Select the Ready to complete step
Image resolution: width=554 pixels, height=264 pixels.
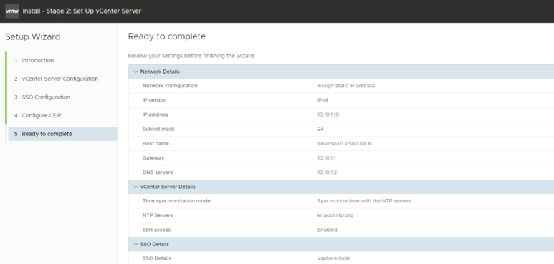(62, 134)
